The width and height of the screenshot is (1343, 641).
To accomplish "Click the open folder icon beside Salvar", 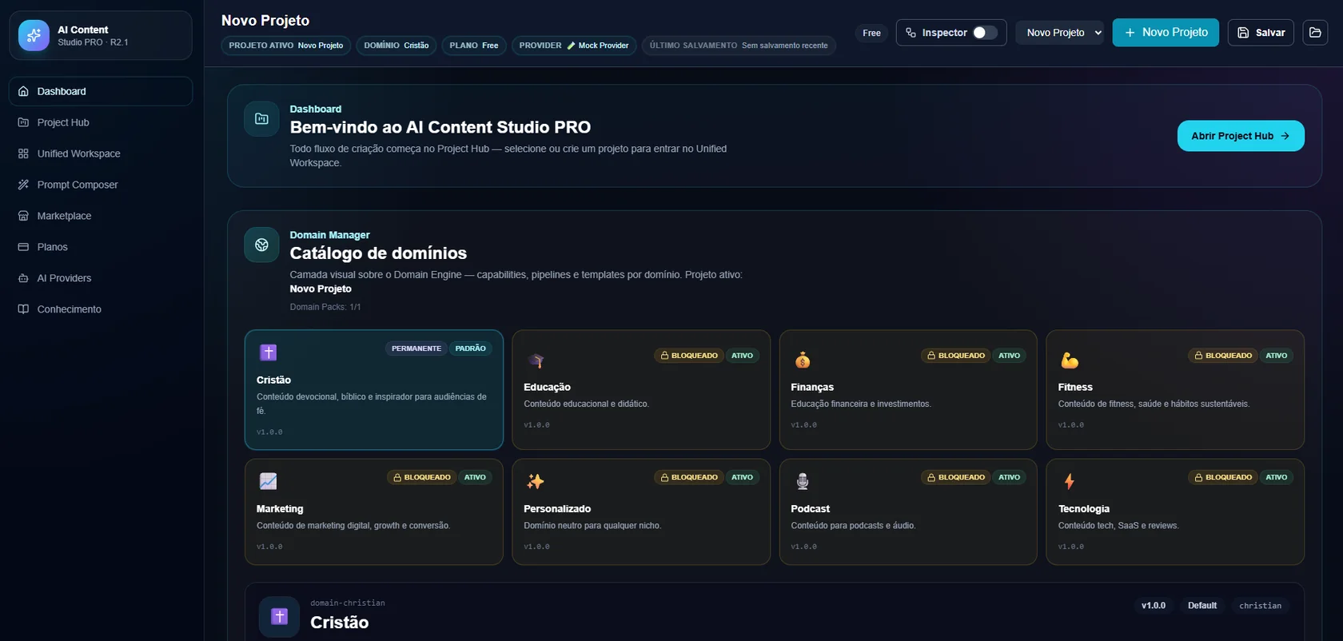I will point(1315,33).
